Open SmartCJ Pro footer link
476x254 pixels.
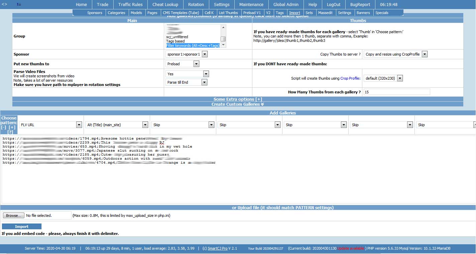click(x=218, y=248)
